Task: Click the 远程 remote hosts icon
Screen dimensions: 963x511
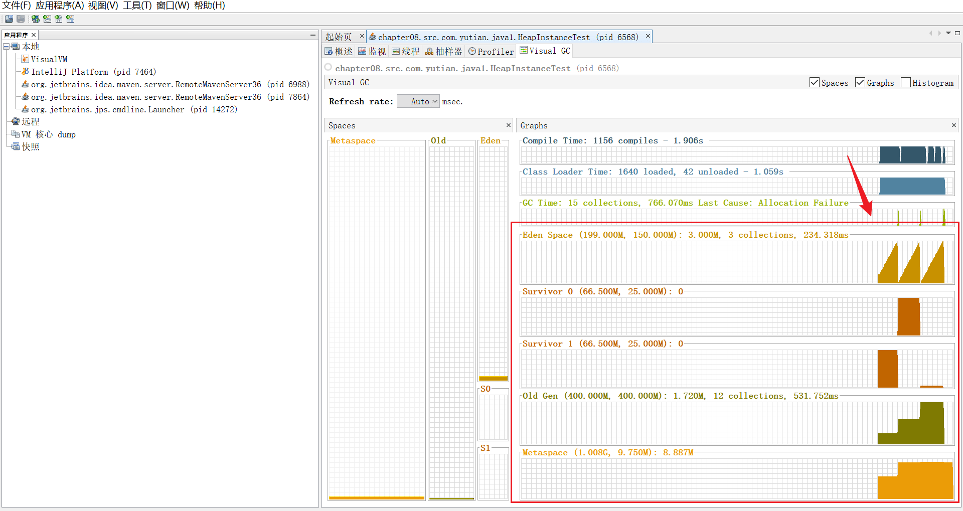Action: pos(16,122)
